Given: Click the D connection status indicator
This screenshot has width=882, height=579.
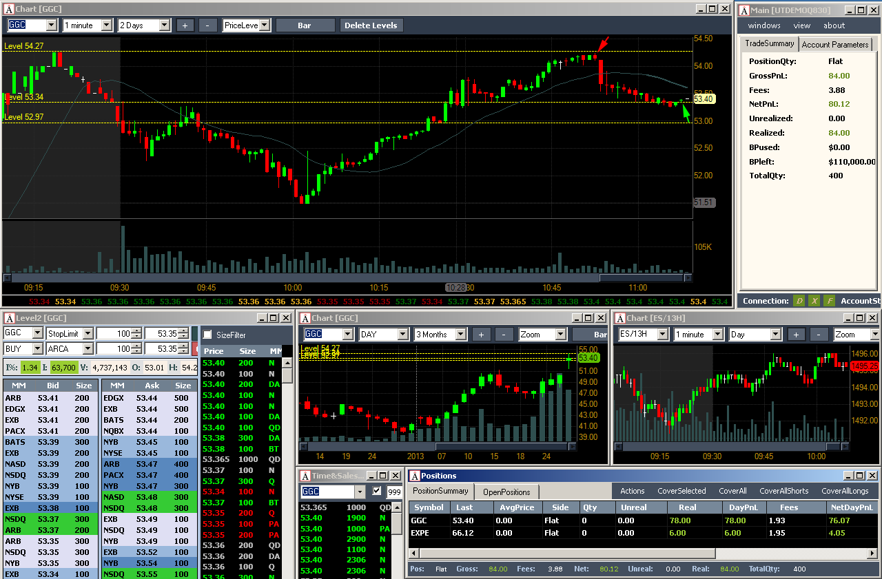Looking at the screenshot, I should pos(799,301).
